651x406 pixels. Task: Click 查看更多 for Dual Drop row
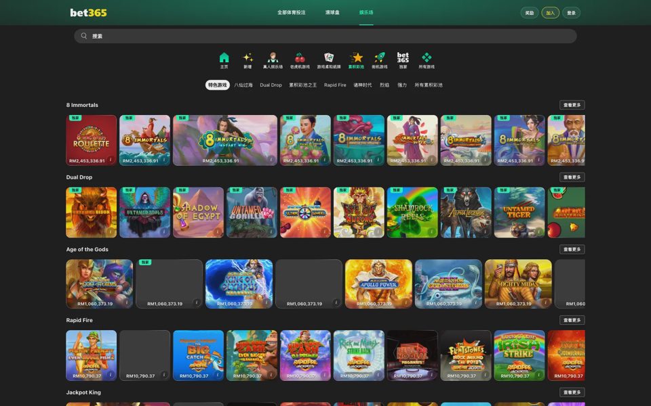point(572,177)
